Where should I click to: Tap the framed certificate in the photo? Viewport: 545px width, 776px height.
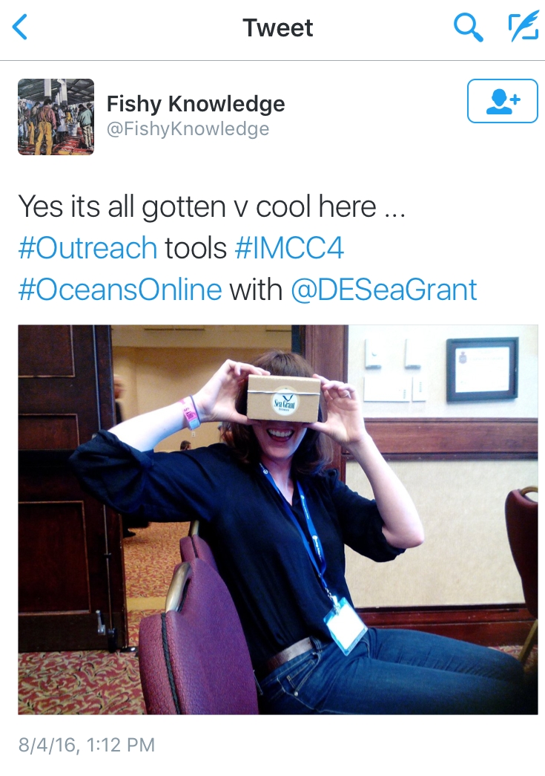click(482, 369)
